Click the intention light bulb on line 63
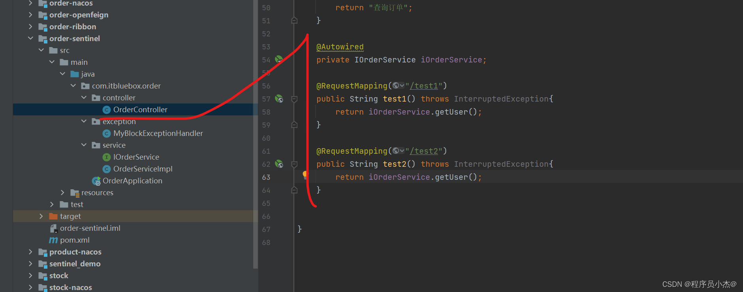This screenshot has height=292, width=743. 305,175
